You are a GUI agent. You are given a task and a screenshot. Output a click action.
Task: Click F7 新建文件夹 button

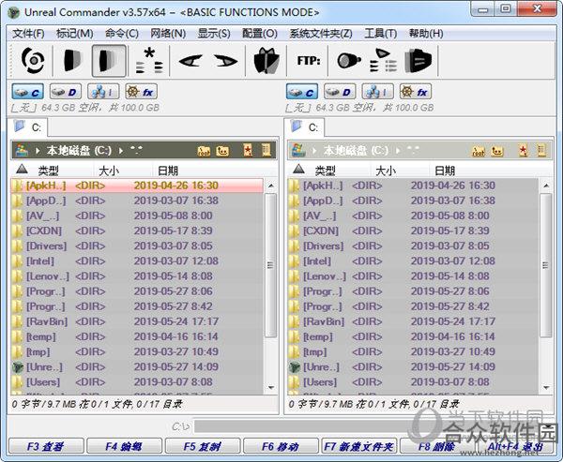coord(359,446)
